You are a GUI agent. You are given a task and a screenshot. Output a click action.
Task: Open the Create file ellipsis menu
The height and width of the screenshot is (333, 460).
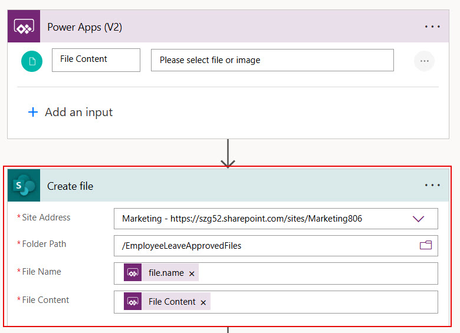[x=432, y=185]
